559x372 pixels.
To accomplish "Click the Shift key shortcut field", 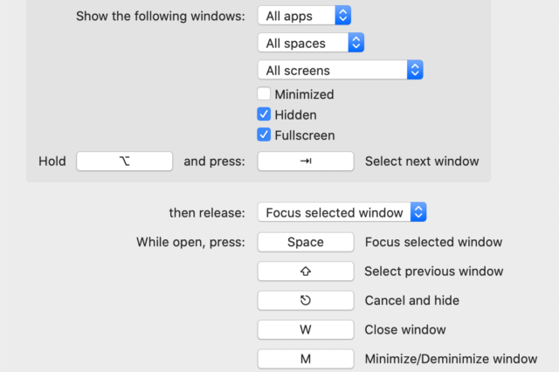I will point(306,272).
